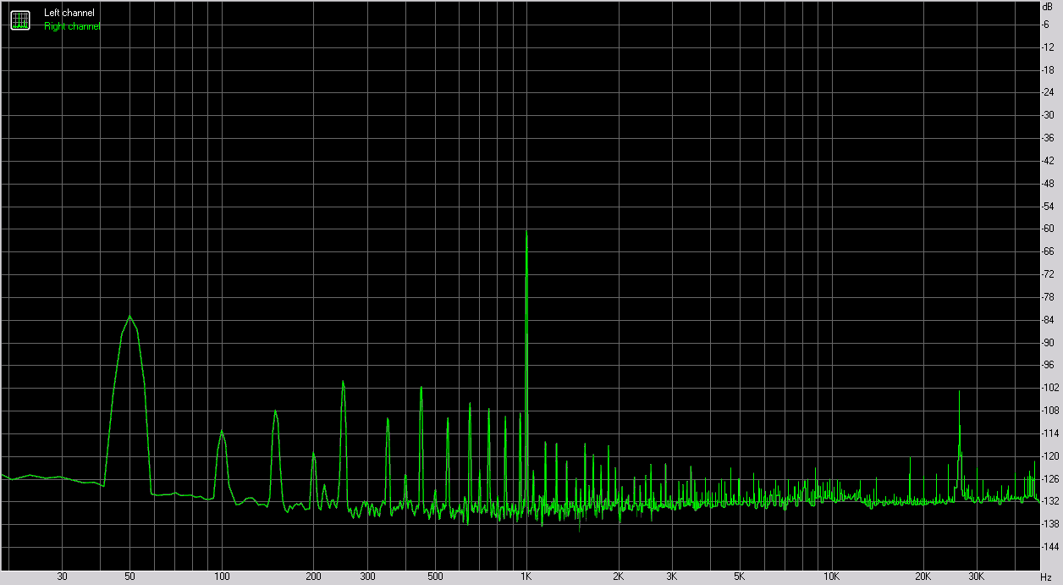Click the '-30' dB axis value
1063x585 pixels.
click(1048, 115)
